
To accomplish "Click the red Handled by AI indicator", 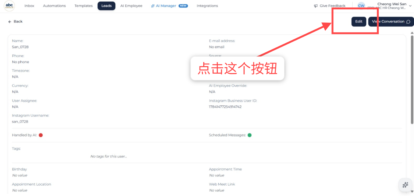I will pos(41,135).
